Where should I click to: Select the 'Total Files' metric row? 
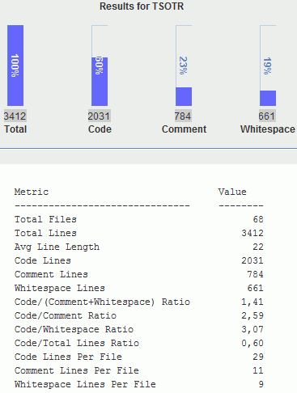click(139, 219)
